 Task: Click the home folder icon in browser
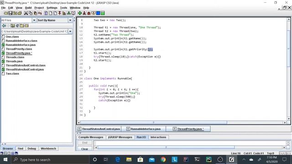tap(13, 26)
